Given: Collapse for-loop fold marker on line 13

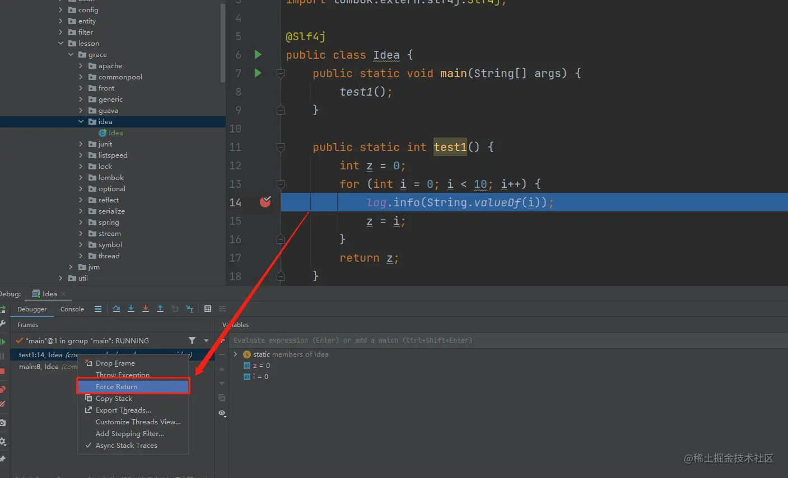Looking at the screenshot, I should point(281,184).
